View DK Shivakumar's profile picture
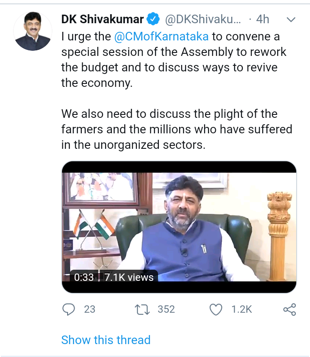 tap(33, 31)
